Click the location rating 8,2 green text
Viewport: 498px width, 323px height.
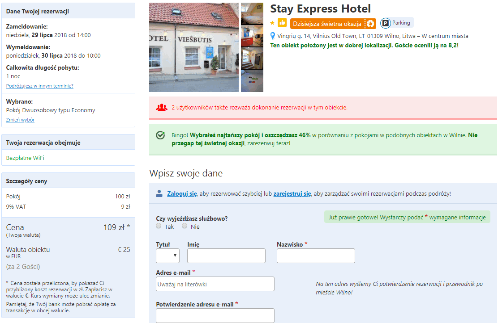click(x=364, y=45)
